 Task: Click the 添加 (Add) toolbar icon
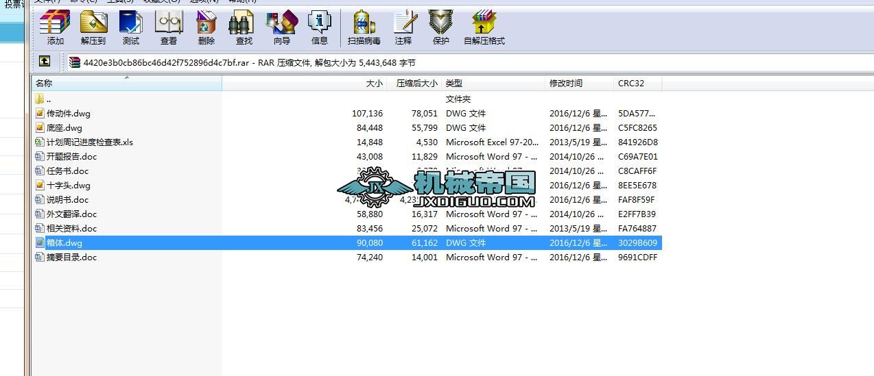click(55, 24)
